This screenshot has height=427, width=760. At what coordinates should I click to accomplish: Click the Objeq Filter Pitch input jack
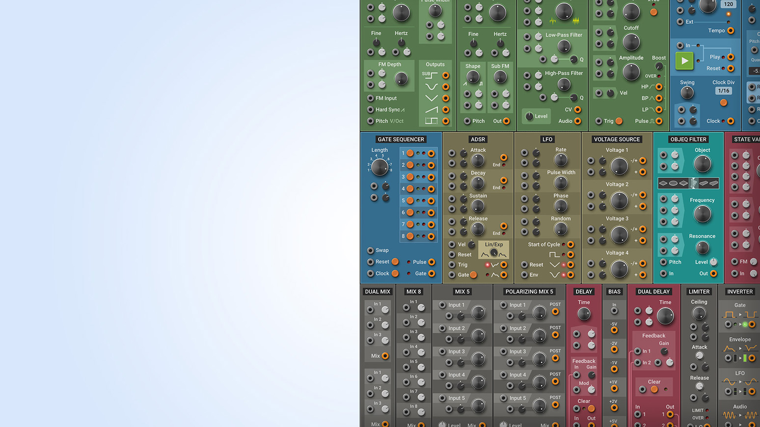663,262
